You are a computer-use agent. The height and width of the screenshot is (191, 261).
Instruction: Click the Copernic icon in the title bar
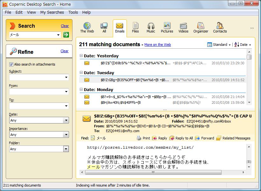click(5, 4)
